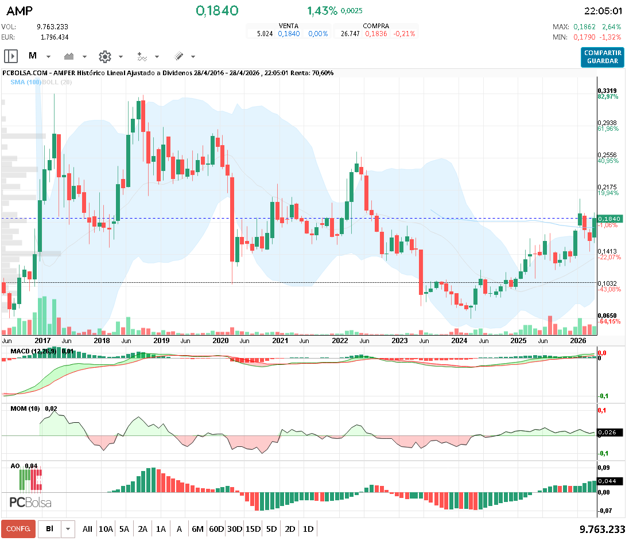Viewport: 633px width, 541px height.
Task: Select the All time range
Action: click(x=87, y=529)
